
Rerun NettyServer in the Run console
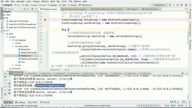point(5,77)
